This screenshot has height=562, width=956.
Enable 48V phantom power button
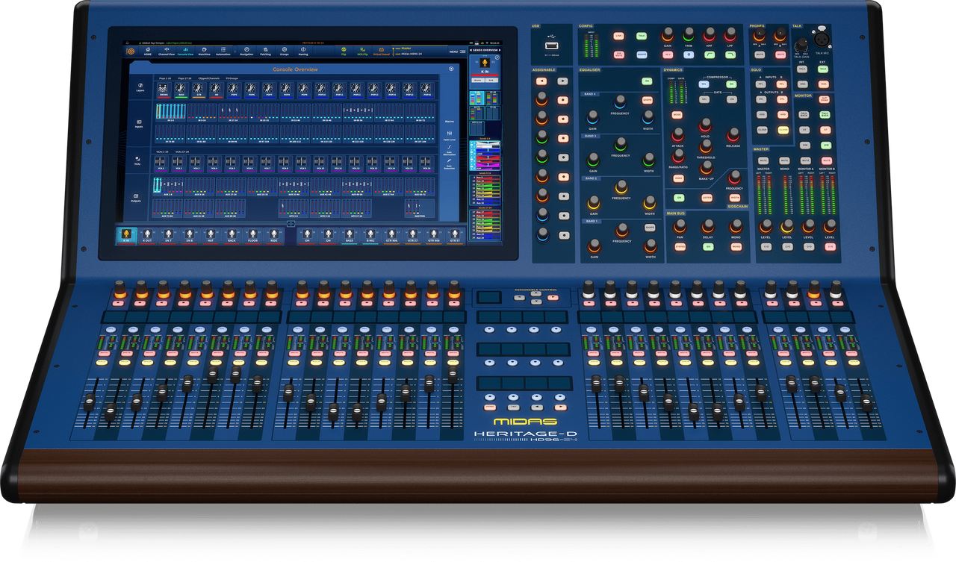point(668,54)
